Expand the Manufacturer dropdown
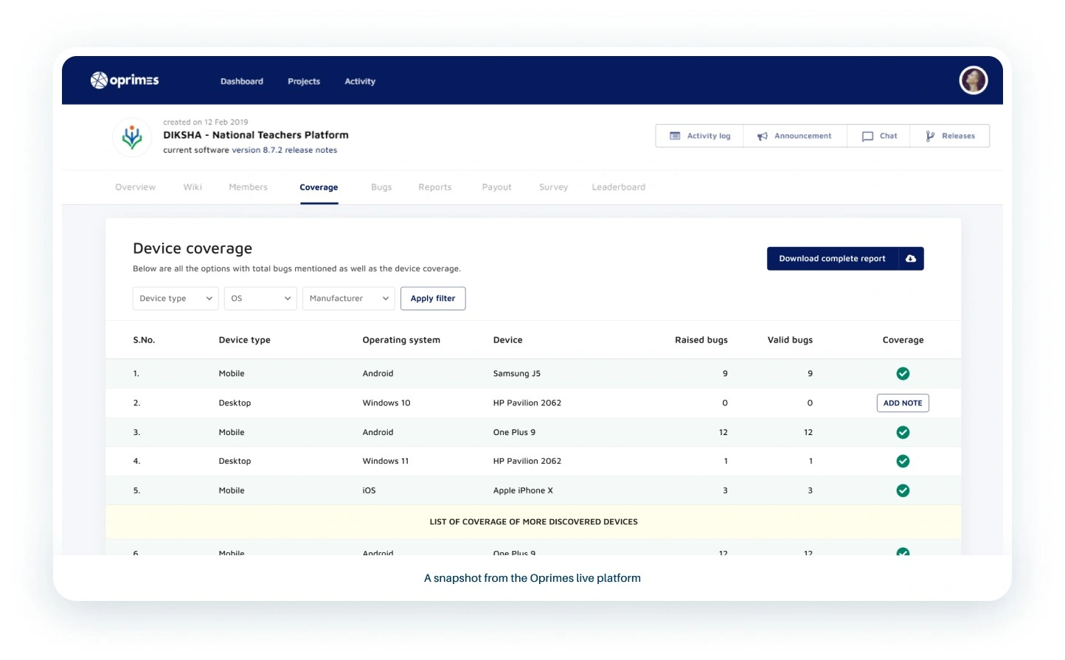Viewport: 1065px width, 660px height. tap(348, 299)
